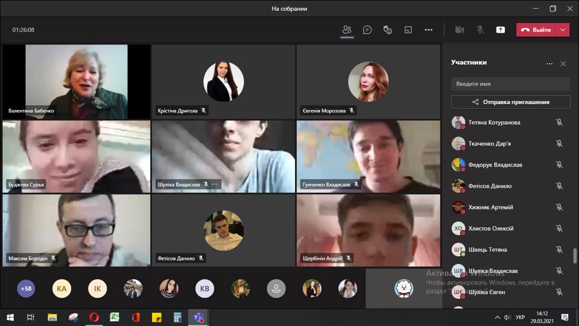This screenshot has width=579, height=326.
Task: Click the participants list scrollbar thumb
Action: [x=574, y=256]
